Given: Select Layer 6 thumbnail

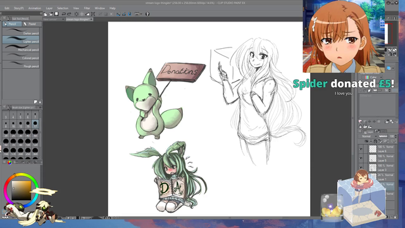Looking at the screenshot, I should [x=373, y=149].
